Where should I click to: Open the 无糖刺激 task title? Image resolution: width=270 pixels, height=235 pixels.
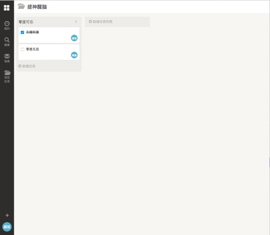(32, 32)
